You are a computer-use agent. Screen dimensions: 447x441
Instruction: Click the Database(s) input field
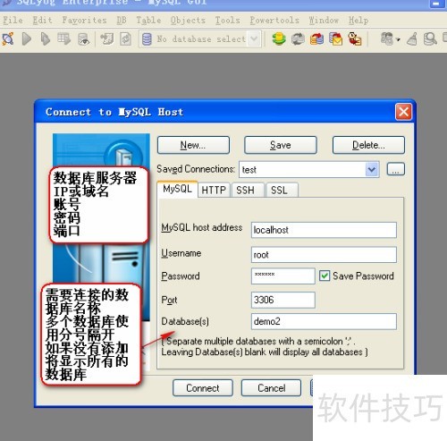324,321
